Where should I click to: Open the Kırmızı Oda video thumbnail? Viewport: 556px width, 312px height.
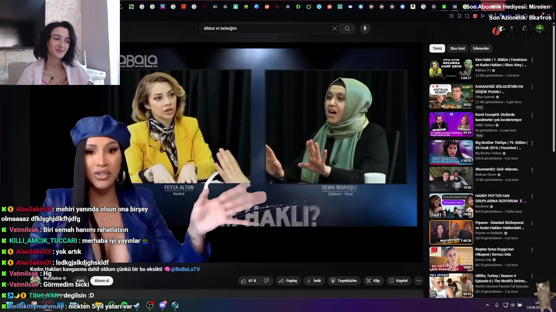click(x=451, y=259)
